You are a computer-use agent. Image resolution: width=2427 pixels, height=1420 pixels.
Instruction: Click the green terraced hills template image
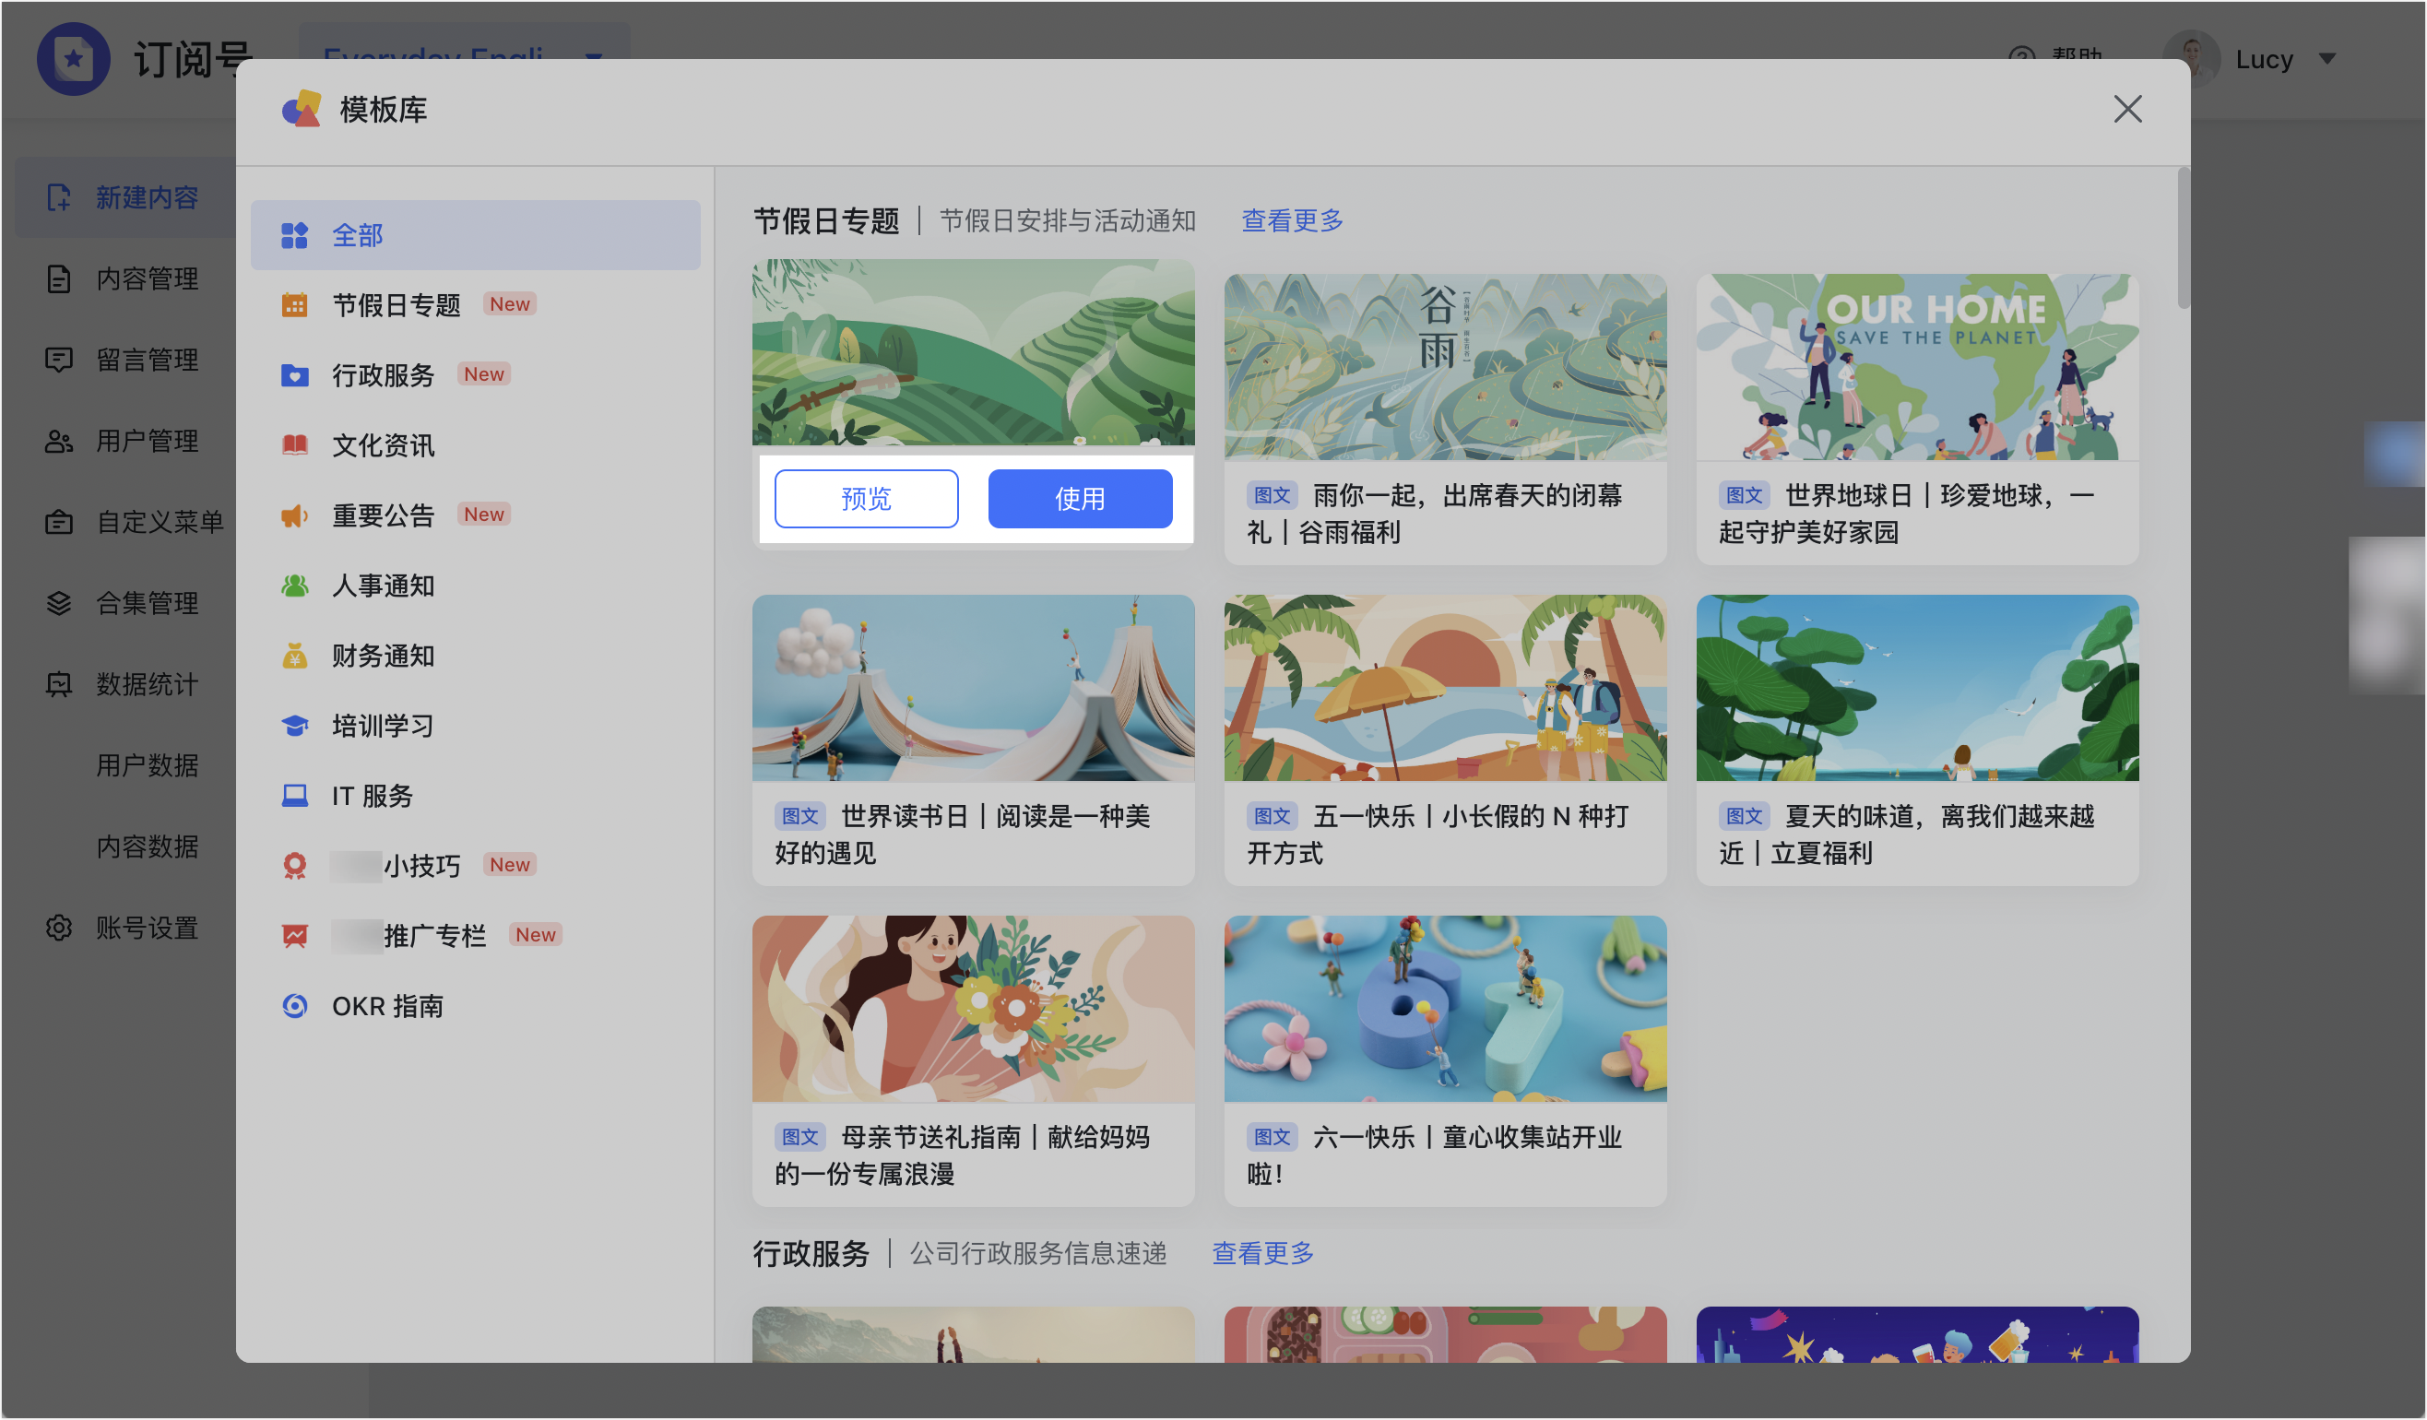(x=973, y=351)
